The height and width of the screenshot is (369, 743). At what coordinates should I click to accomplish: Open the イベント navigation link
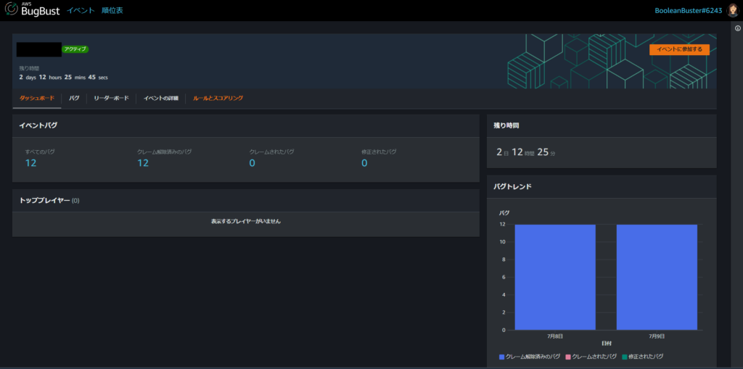tap(81, 10)
